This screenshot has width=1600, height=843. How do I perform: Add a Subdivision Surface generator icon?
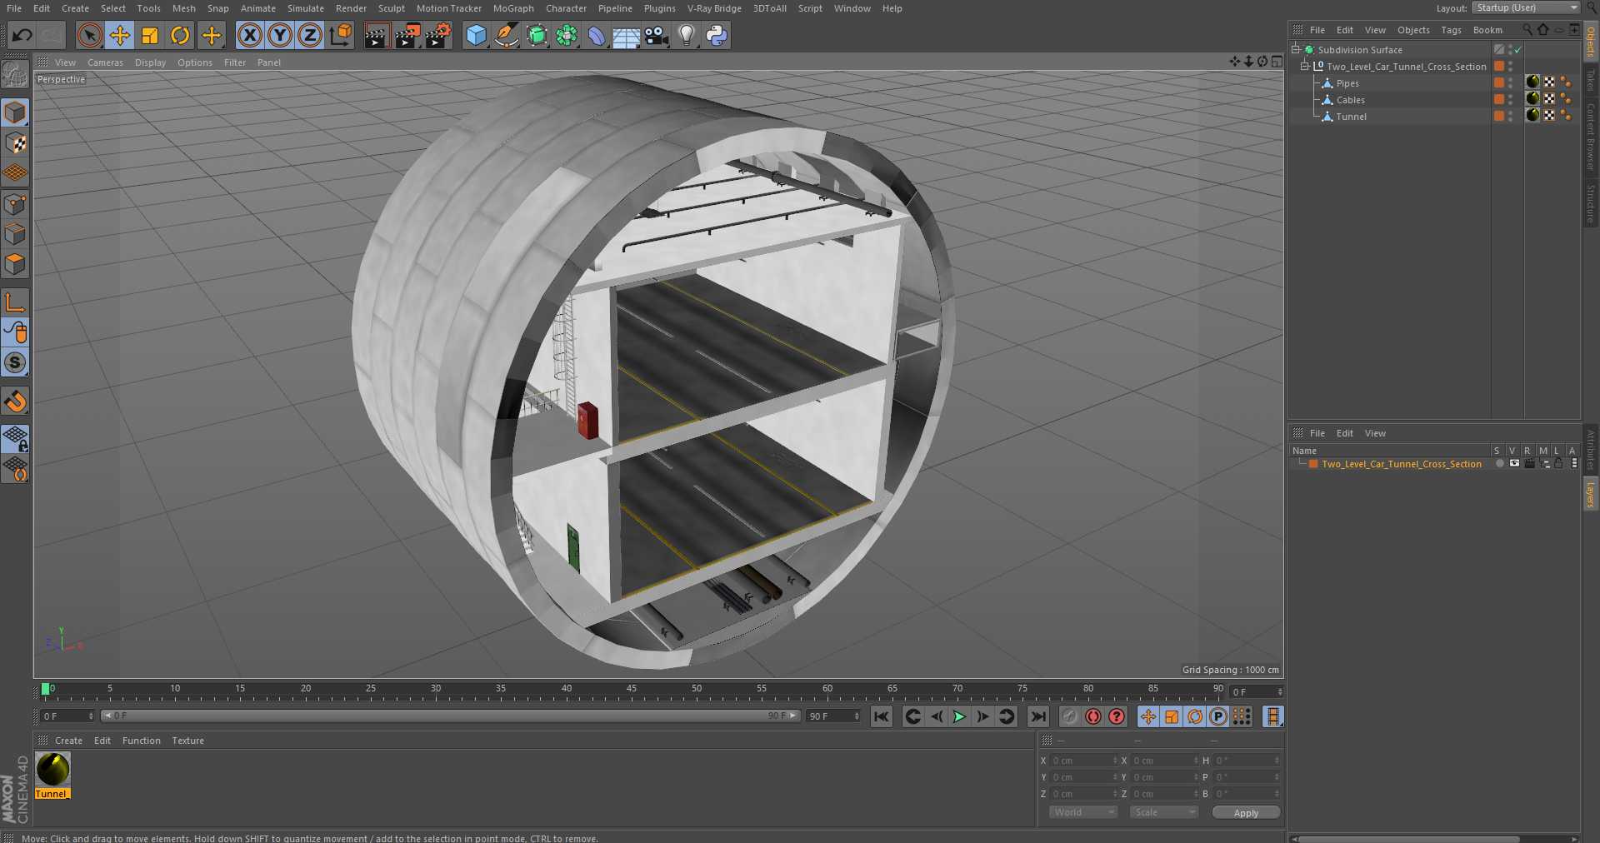[537, 35]
